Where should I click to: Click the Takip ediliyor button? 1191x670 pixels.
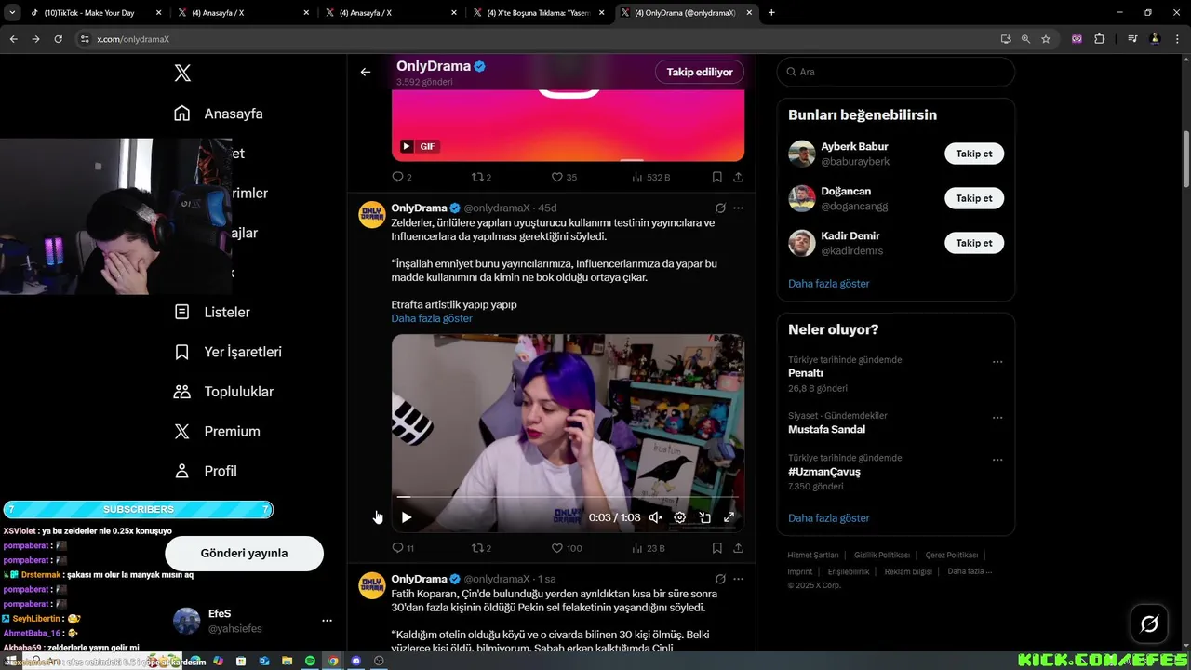(x=700, y=72)
